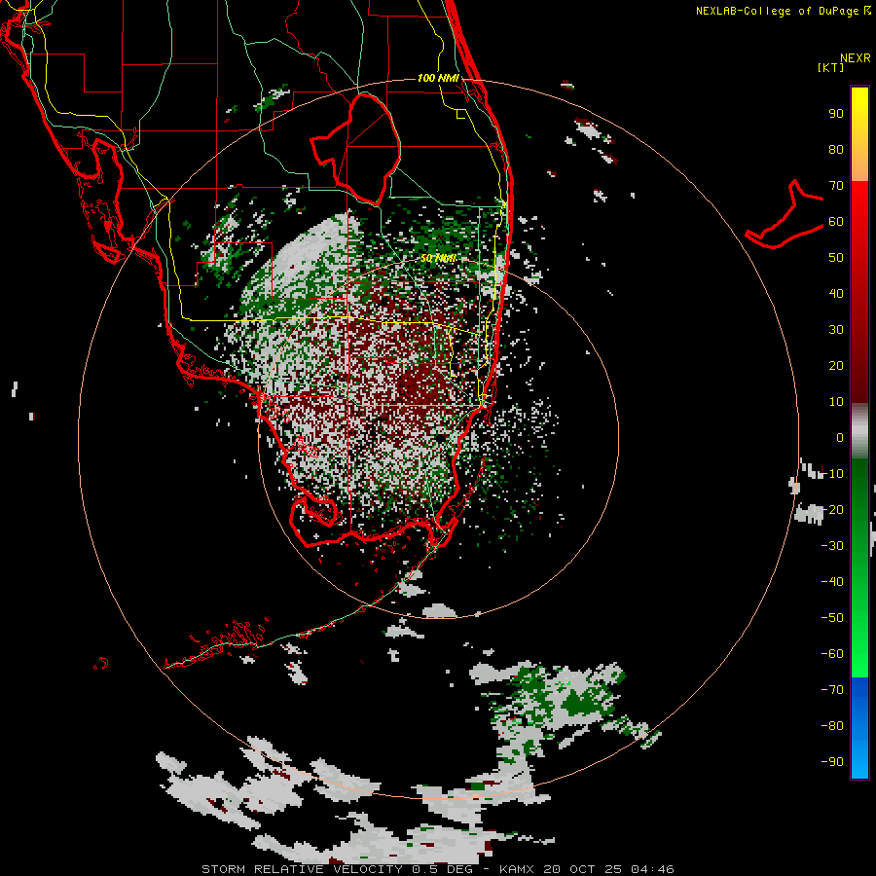Click the light orange color bar segment
The image size is (876, 876).
tap(859, 164)
